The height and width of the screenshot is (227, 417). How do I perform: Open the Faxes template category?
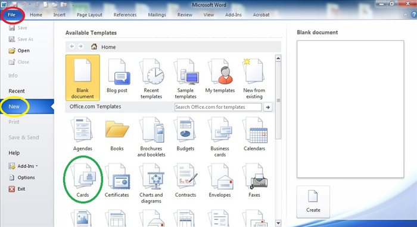[x=254, y=180]
